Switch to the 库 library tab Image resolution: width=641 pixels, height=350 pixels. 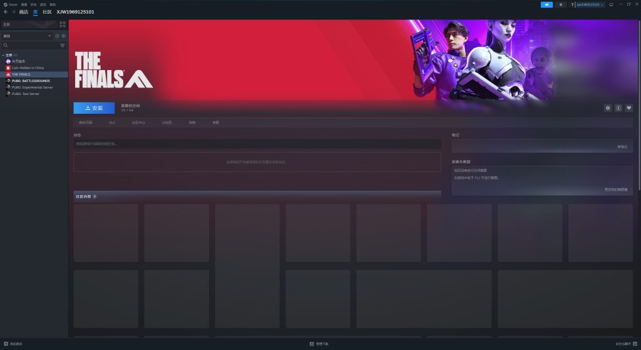[x=36, y=12]
